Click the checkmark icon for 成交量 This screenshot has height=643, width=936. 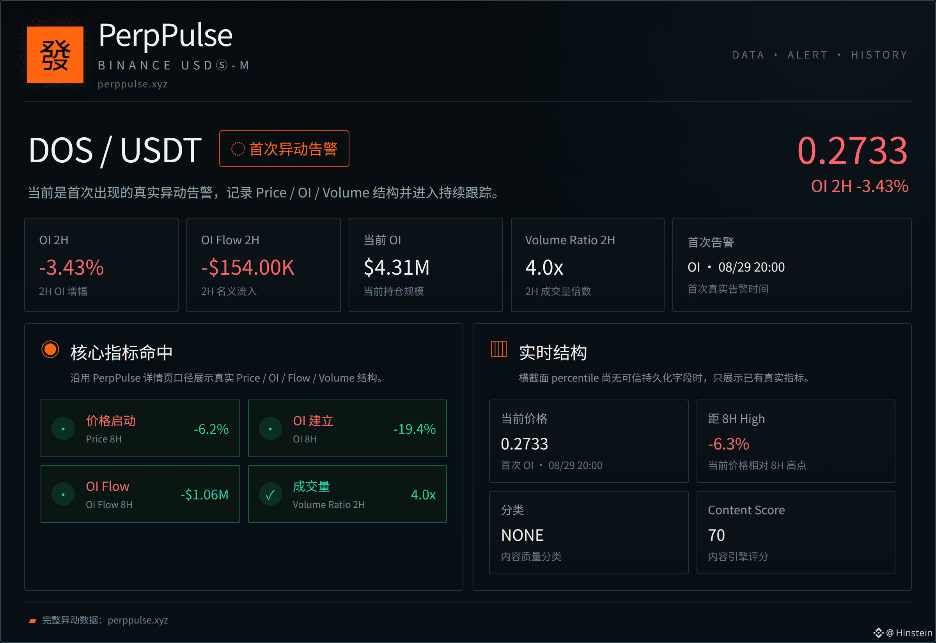point(270,494)
